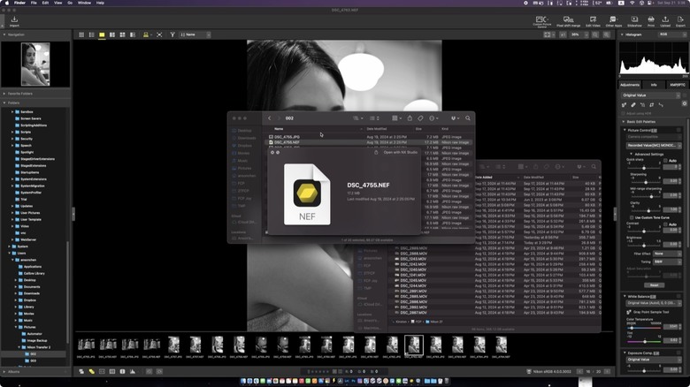
Task: Select the Adjustments tab
Action: (x=630, y=85)
